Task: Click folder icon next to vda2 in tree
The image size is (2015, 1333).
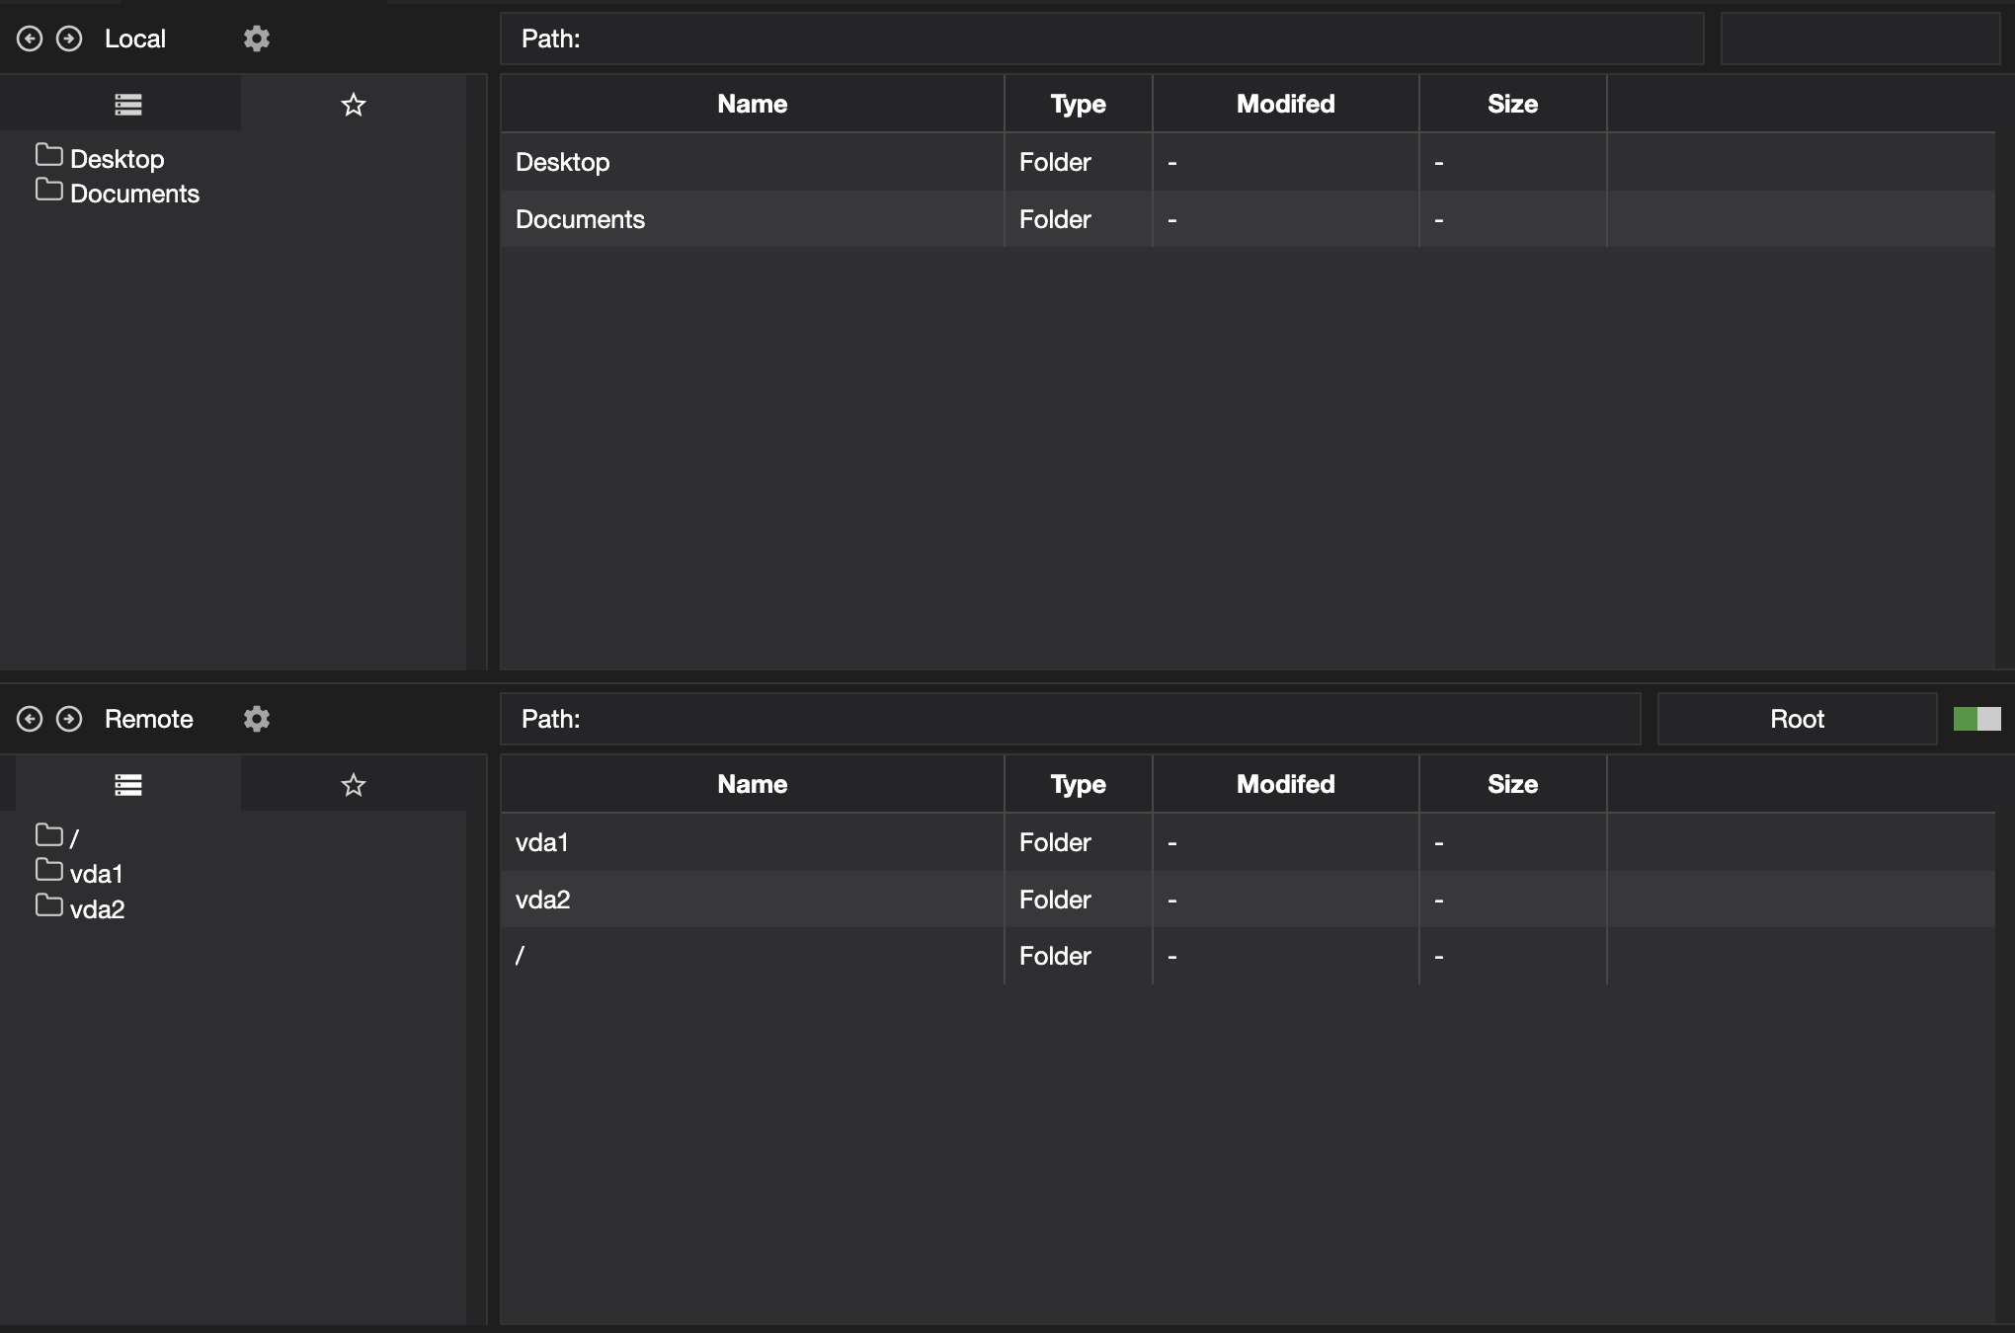Action: click(49, 905)
